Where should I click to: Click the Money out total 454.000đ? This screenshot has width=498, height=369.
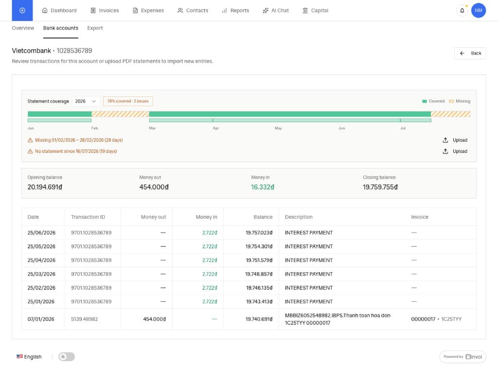[154, 187]
